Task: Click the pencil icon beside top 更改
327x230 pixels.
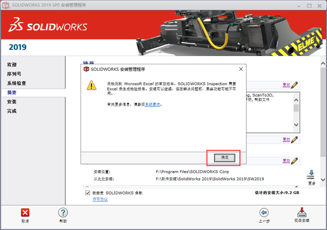Action: point(294,85)
